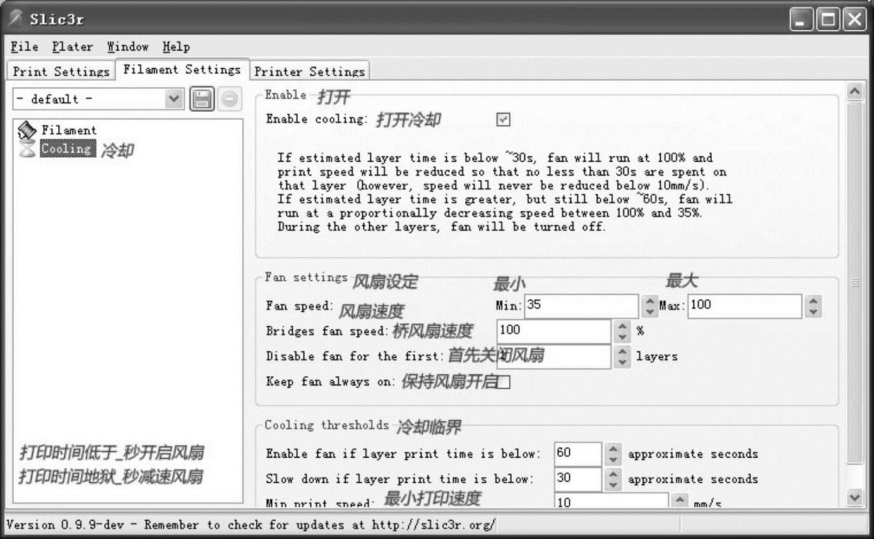Decrease Min fan speed with the down arrow
The width and height of the screenshot is (874, 539).
point(649,312)
